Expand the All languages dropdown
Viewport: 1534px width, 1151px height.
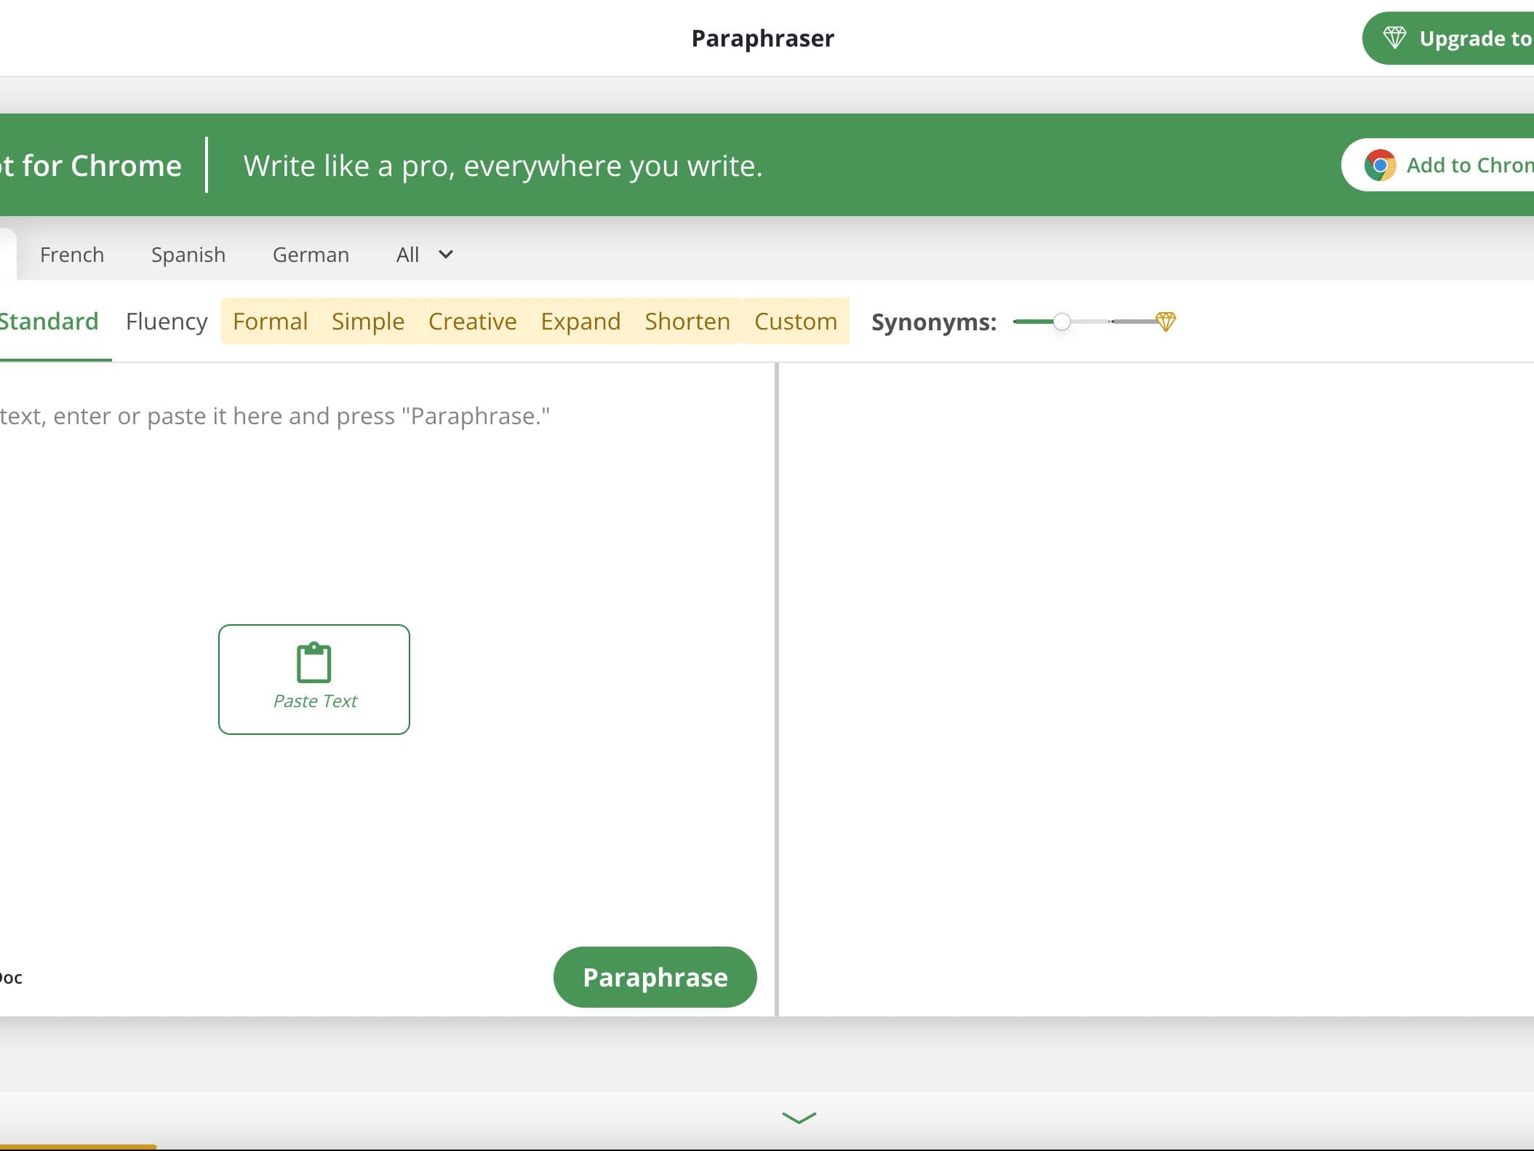(x=425, y=255)
